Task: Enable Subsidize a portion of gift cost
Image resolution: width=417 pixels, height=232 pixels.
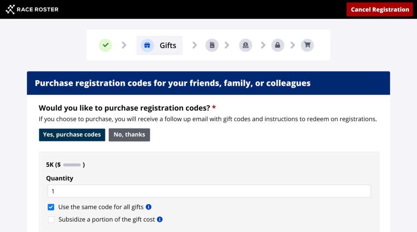Action: [51, 219]
